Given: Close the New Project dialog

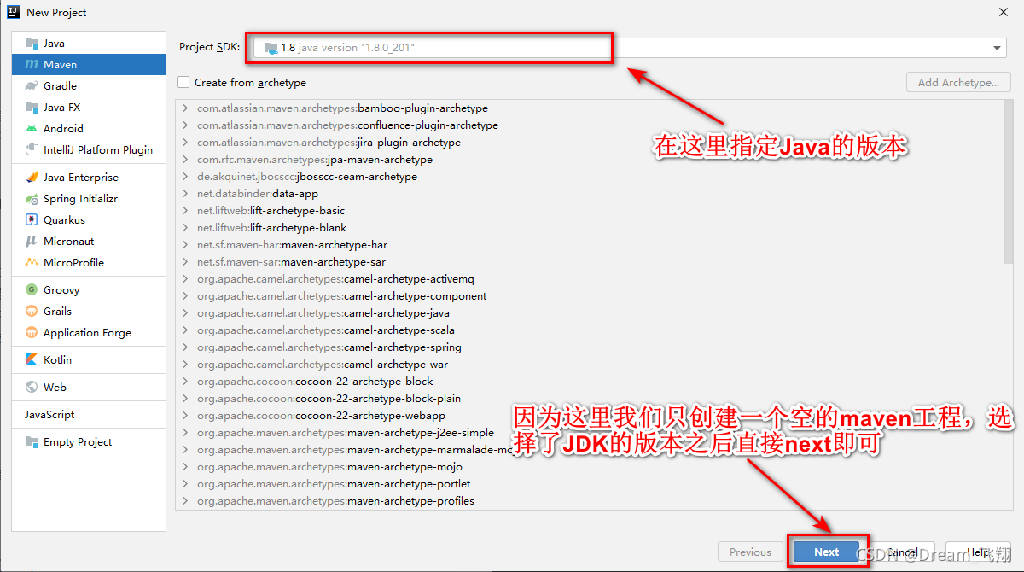Looking at the screenshot, I should tap(1002, 12).
